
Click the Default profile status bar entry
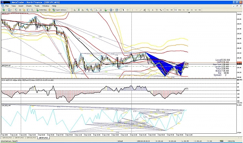tap(120, 141)
